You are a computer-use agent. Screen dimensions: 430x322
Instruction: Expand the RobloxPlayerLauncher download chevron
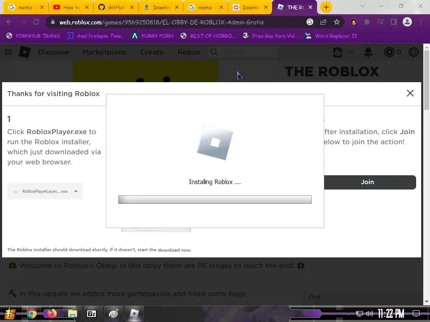click(76, 191)
